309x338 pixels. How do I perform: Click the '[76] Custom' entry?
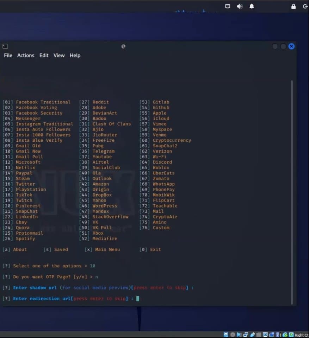point(154,228)
